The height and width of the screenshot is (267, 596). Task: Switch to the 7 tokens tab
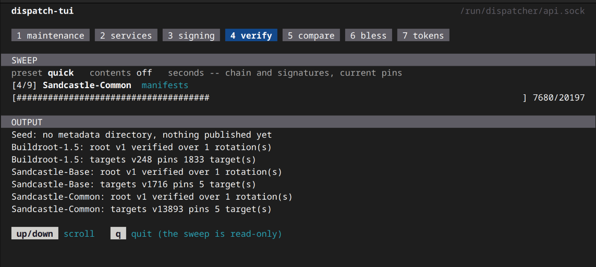(423, 35)
